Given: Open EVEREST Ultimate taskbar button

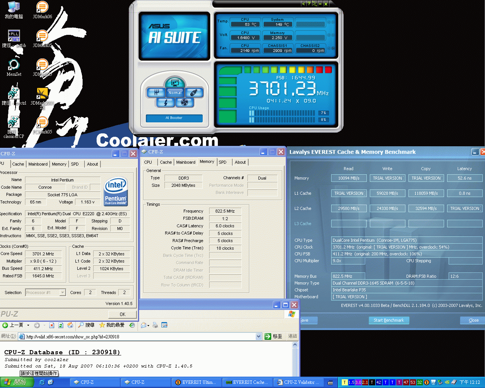Looking at the screenshot, I should pos(196,382).
